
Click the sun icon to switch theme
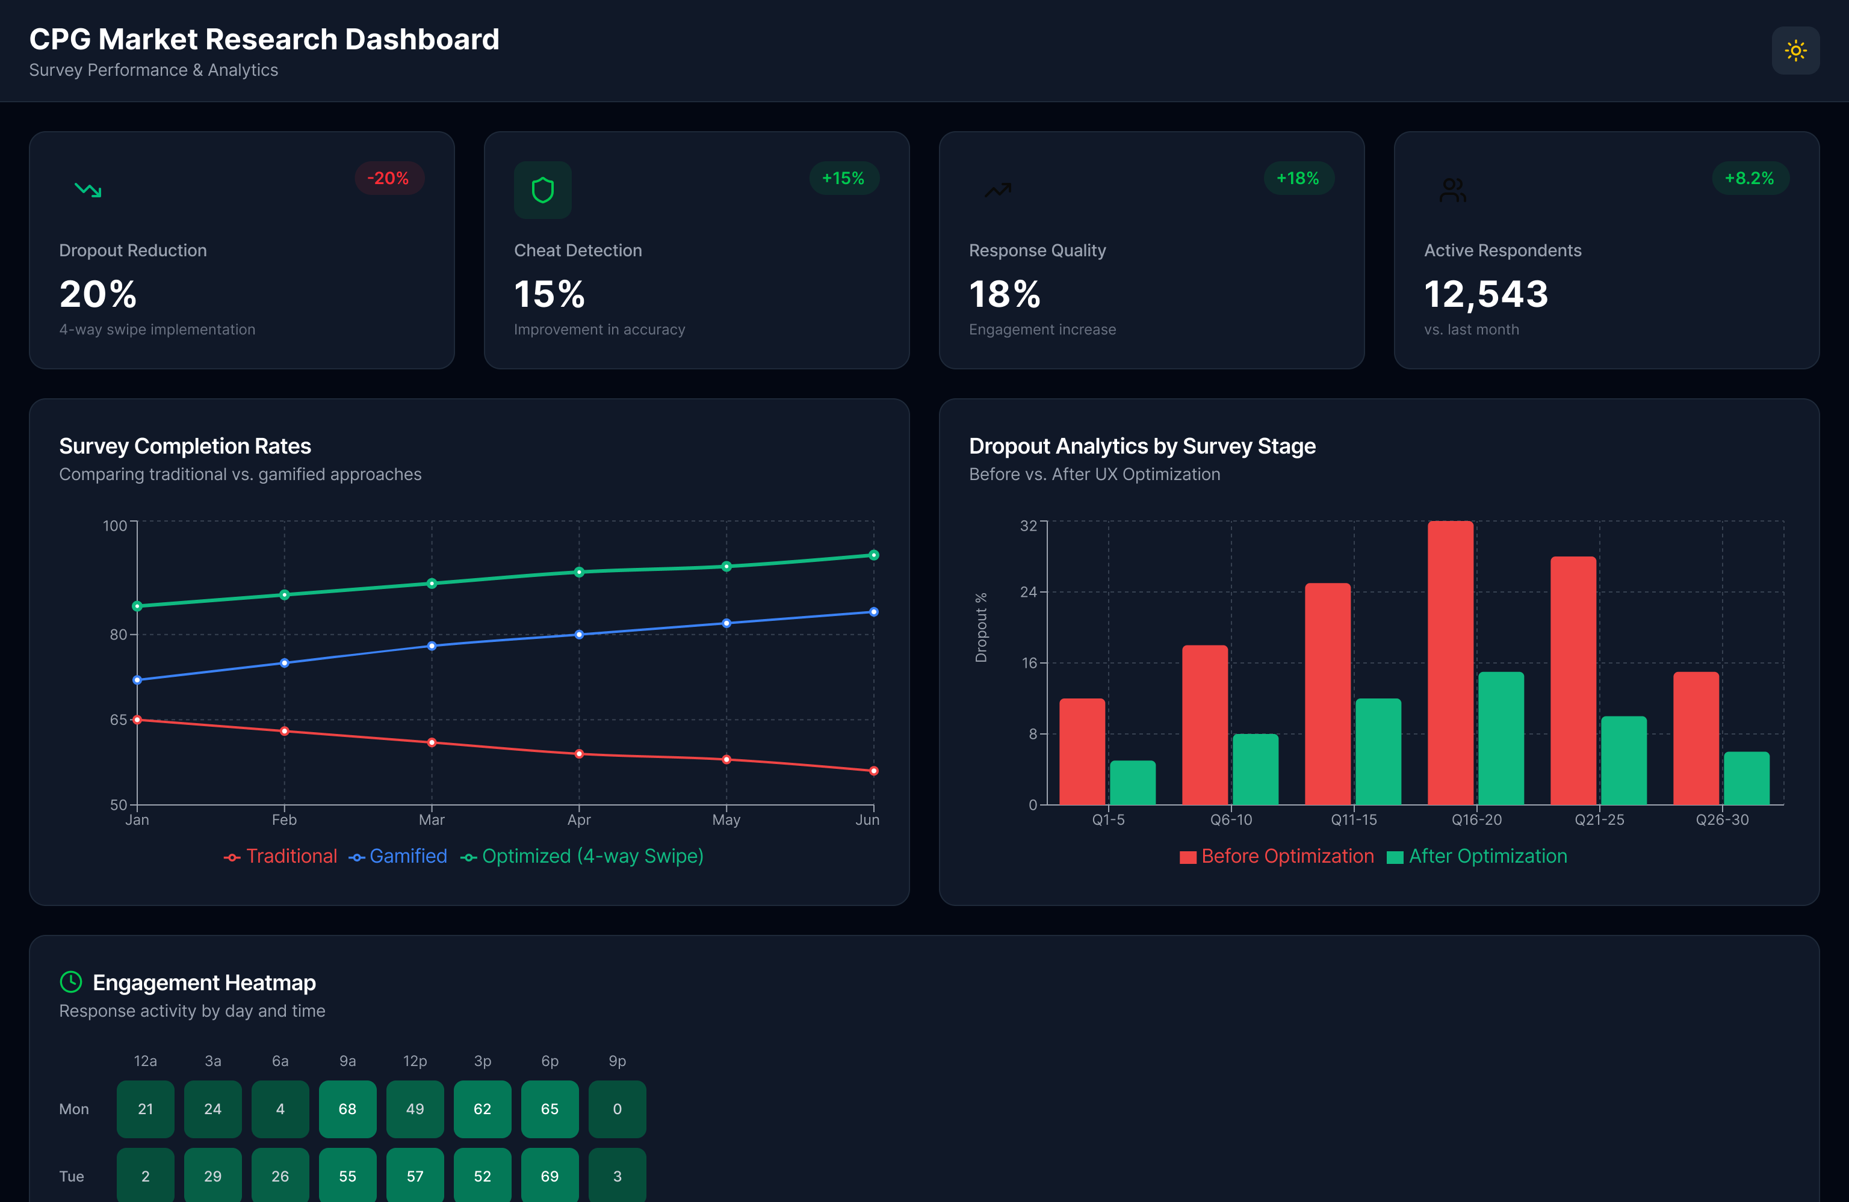pos(1795,51)
